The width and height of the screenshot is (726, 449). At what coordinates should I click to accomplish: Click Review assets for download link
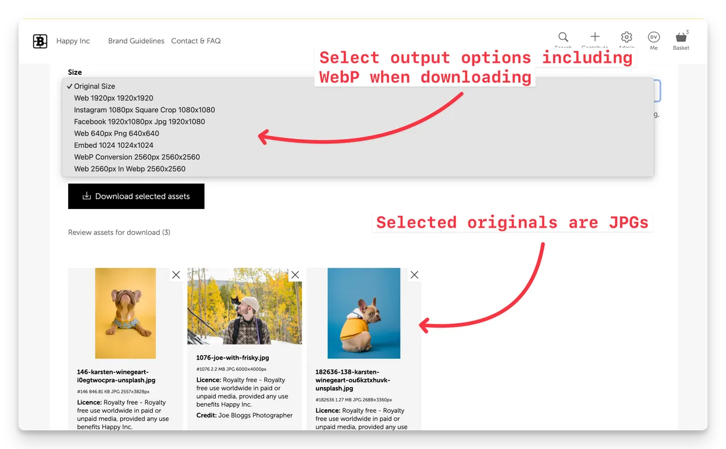click(x=119, y=232)
